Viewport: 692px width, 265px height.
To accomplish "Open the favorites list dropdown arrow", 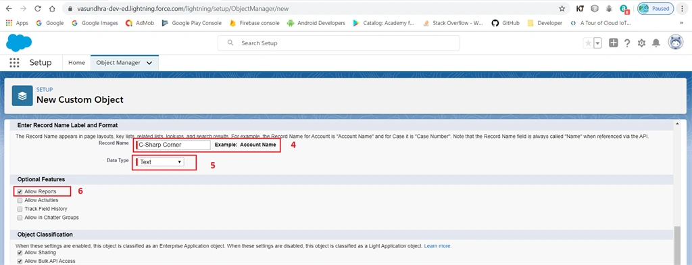I will point(598,43).
